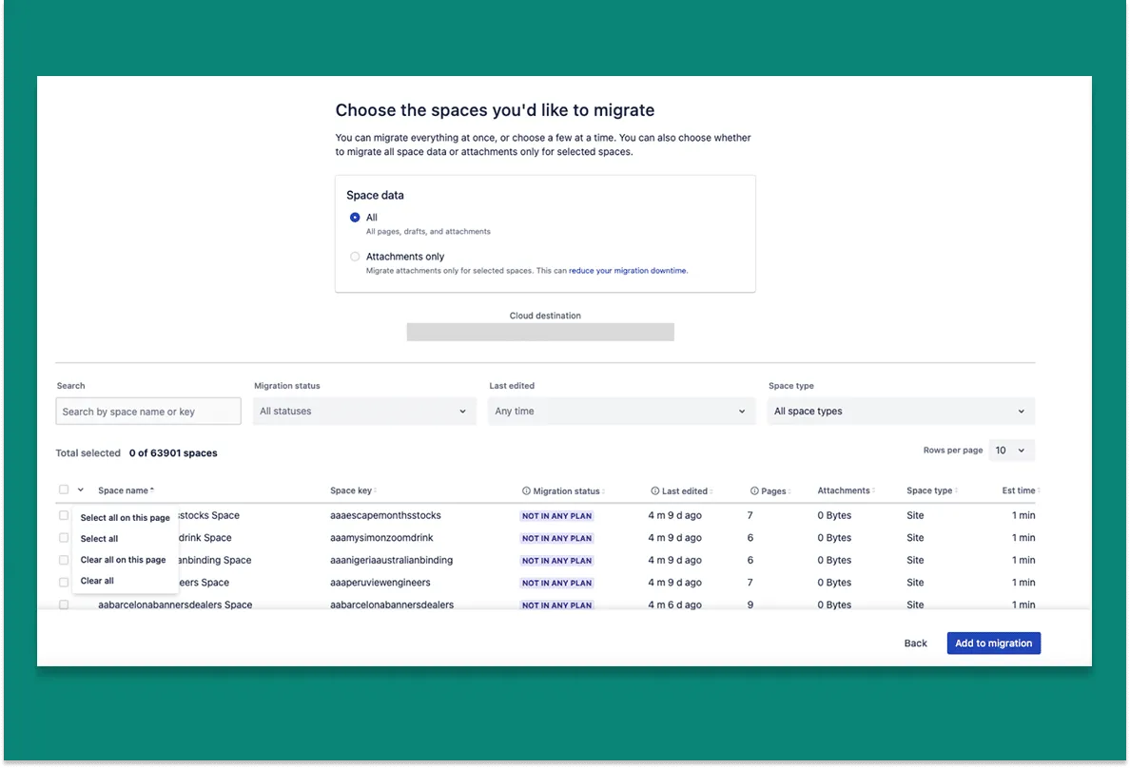Click Space type column sort icon
This screenshot has width=1130, height=768.
coord(957,490)
